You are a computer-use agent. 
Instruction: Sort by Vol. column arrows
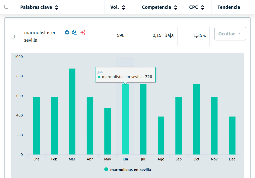point(123,8)
